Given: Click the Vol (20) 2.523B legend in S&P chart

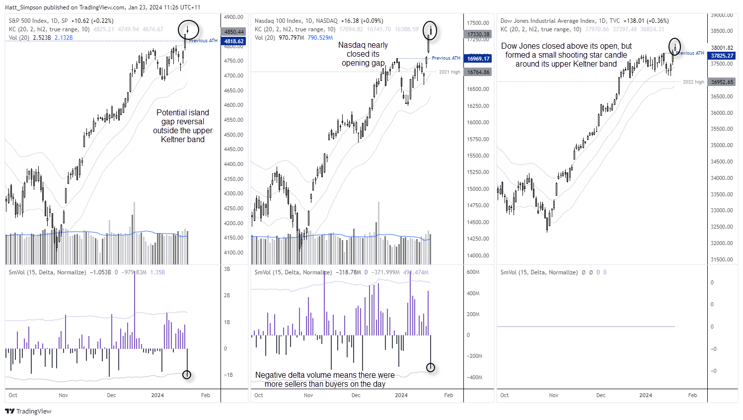Looking at the screenshot, I should pyautogui.click(x=41, y=38).
